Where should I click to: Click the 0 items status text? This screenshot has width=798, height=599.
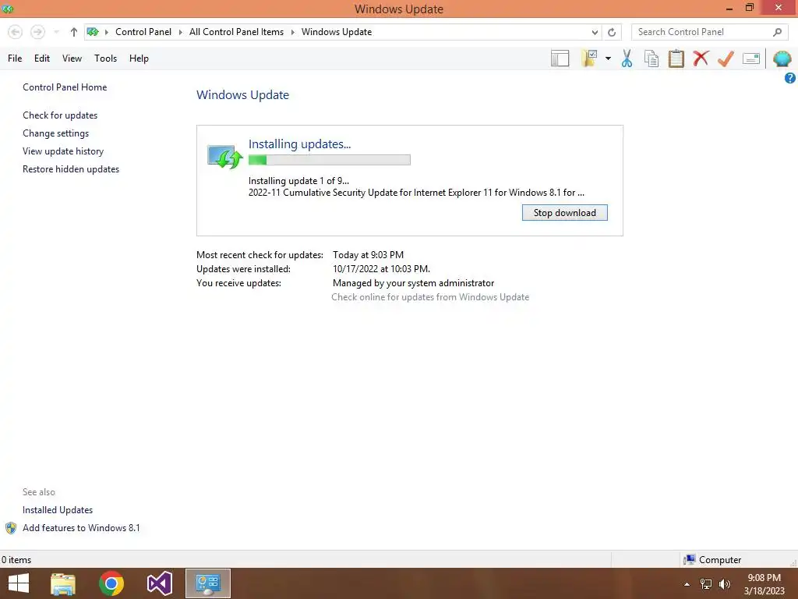[16, 560]
